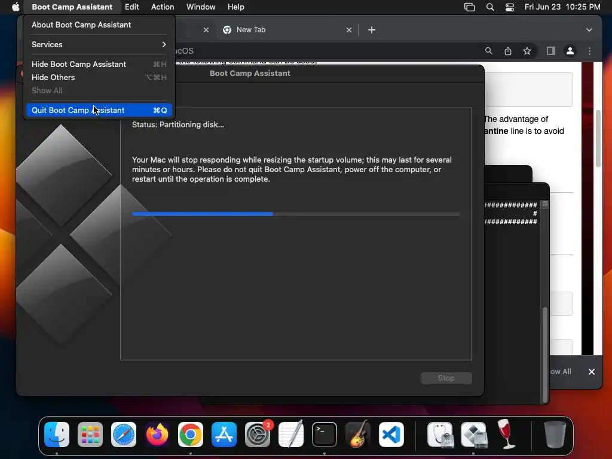Viewport: 612px width, 459px height.
Task: Open the Edit menu
Action: click(131, 7)
